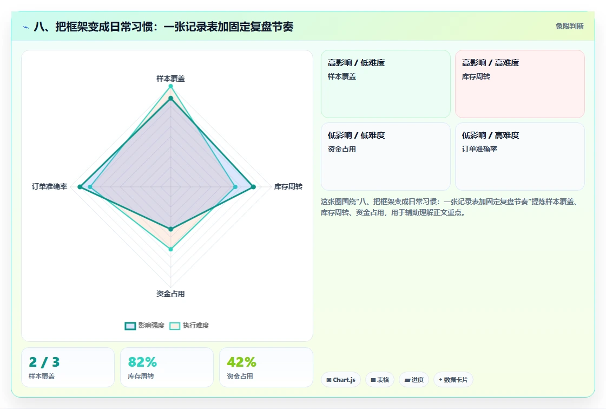Click 订单准确率 text in the low-impact high-difficulty card
The image size is (606, 409).
[x=479, y=149]
